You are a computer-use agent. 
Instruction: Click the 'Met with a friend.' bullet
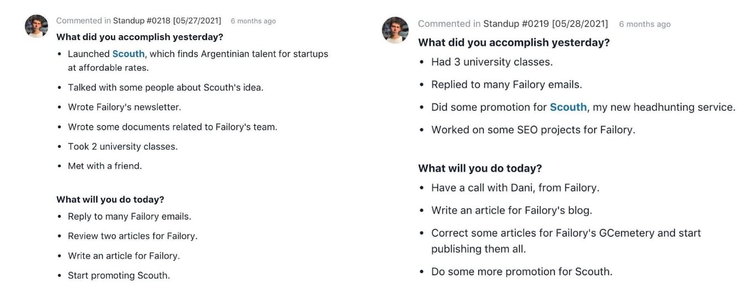pyautogui.click(x=105, y=166)
